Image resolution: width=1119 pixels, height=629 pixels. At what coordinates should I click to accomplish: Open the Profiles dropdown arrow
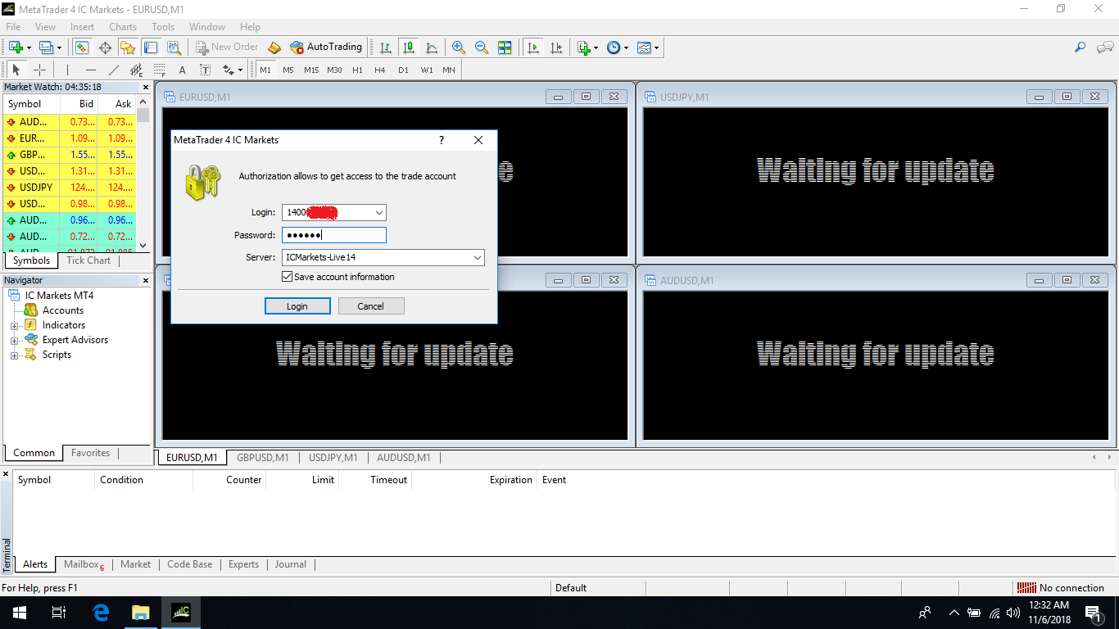pyautogui.click(x=59, y=48)
